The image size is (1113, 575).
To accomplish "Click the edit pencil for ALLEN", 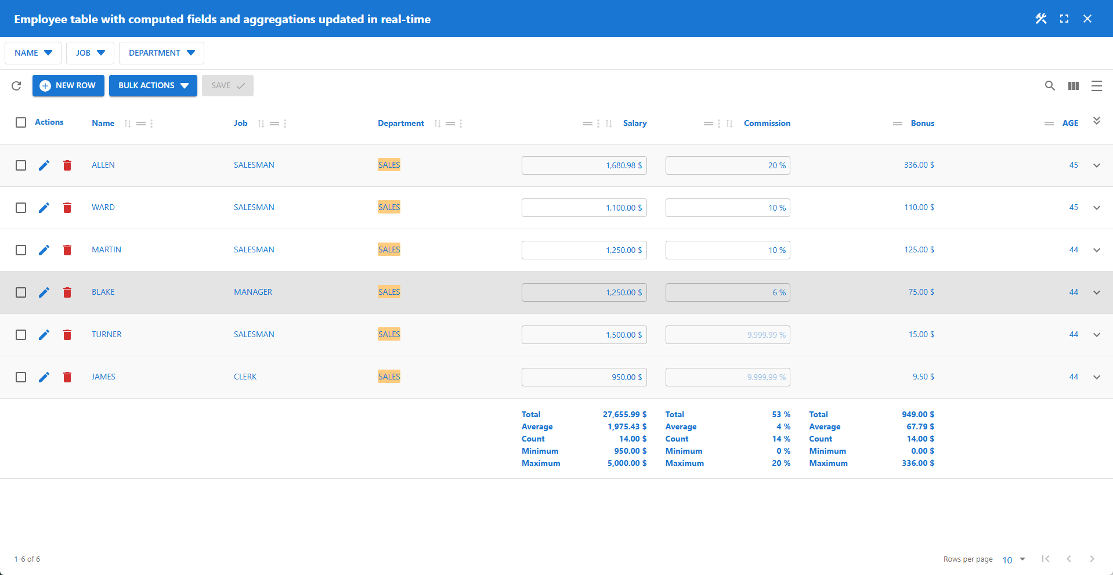I will 44,165.
